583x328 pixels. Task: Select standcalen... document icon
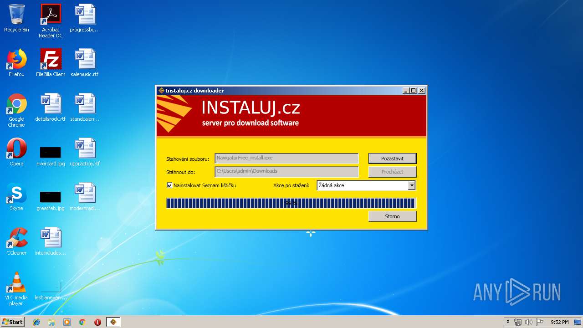pyautogui.click(x=85, y=108)
